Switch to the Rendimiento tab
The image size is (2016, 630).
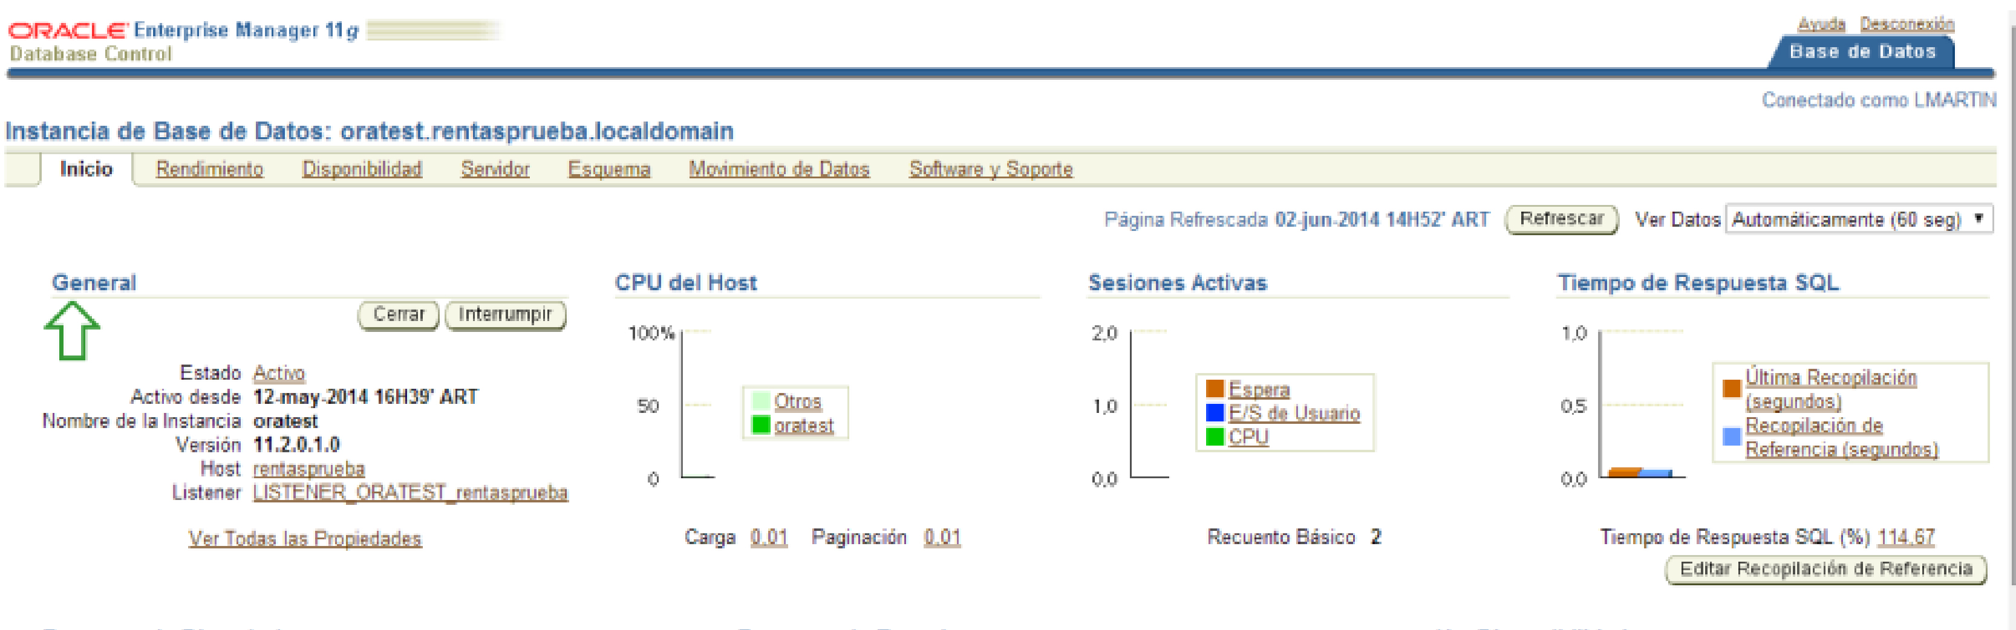209,169
